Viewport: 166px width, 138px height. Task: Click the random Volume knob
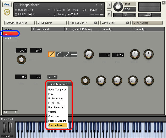(101, 81)
